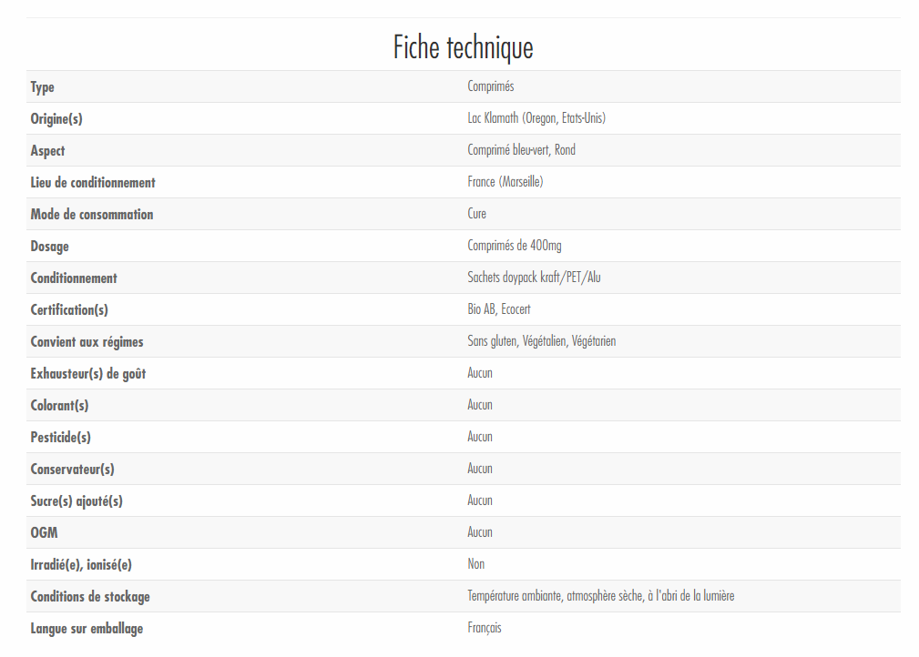
Task: Click "Comprimé bleu-vert, Rond" aspect value
Action: [x=521, y=150]
